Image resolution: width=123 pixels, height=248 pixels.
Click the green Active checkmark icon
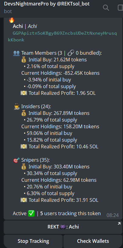pos(31,214)
